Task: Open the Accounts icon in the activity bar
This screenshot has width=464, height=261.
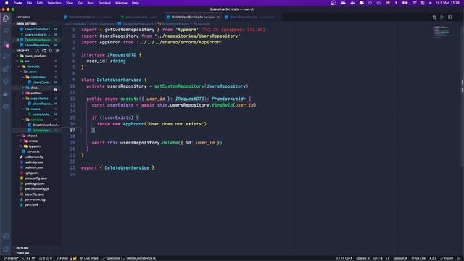Action: tap(6, 236)
